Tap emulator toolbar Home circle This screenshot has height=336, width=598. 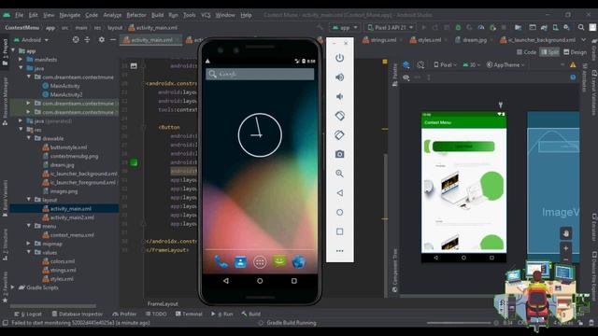click(339, 212)
